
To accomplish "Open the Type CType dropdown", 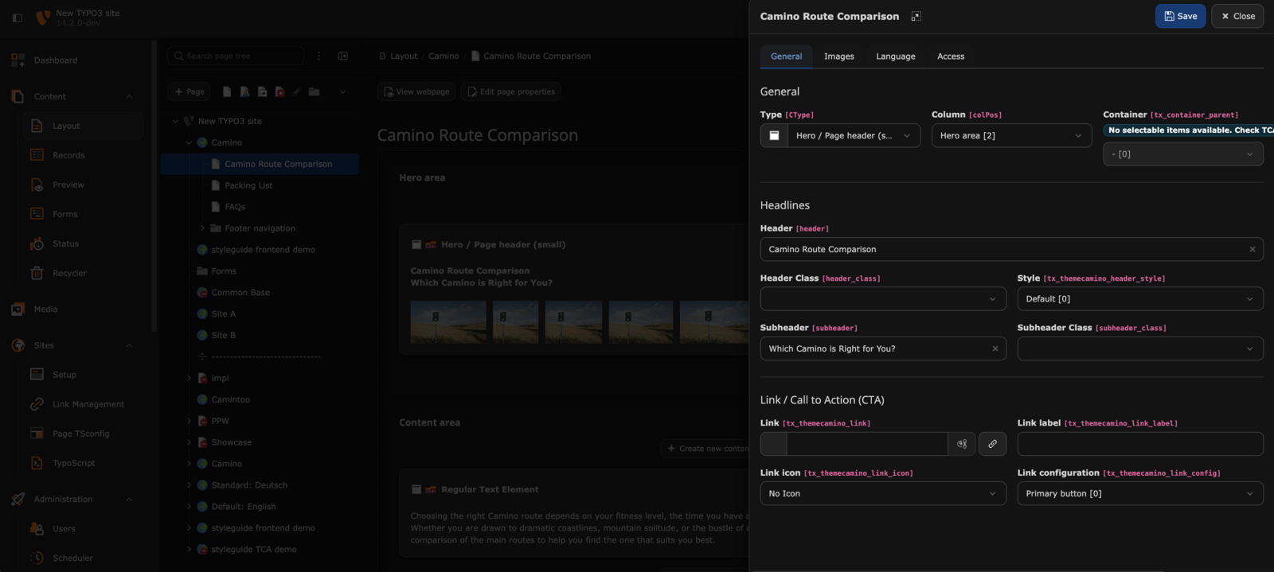I will click(x=854, y=136).
